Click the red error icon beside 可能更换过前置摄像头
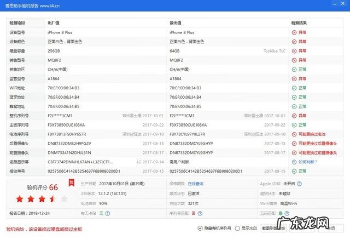The height and width of the screenshot is (239, 350). pos(294,153)
